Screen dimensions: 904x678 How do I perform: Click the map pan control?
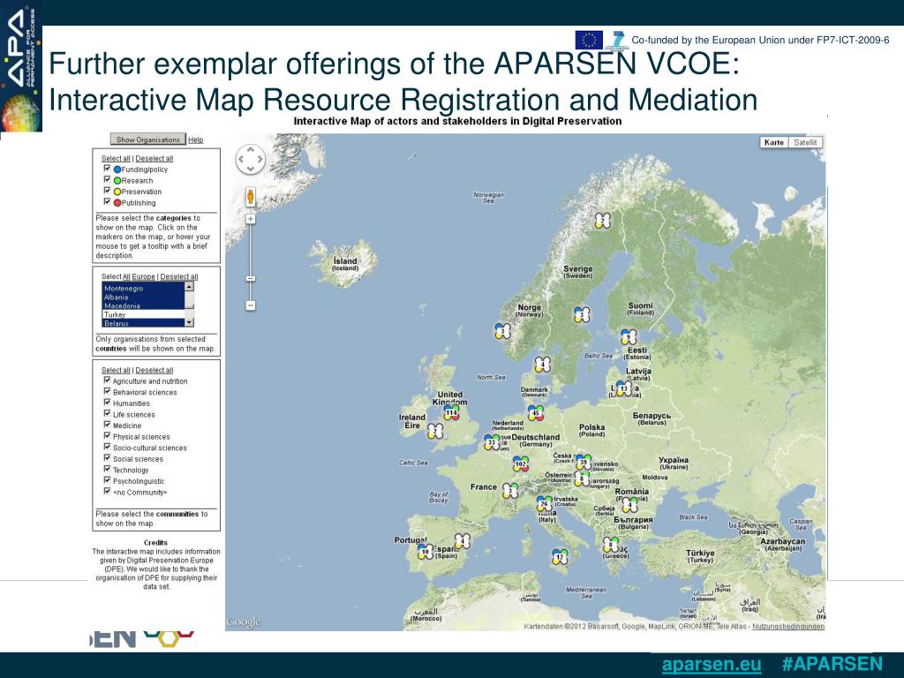point(250,159)
